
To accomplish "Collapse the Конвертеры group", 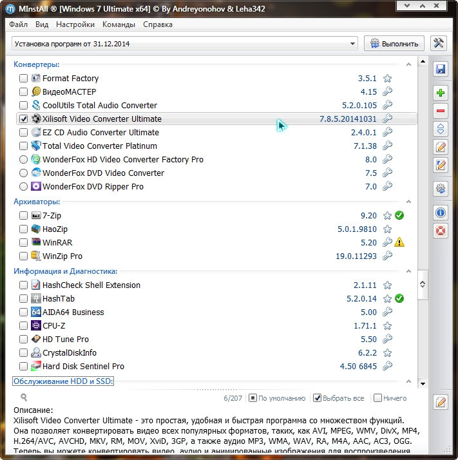I will 408,64.
